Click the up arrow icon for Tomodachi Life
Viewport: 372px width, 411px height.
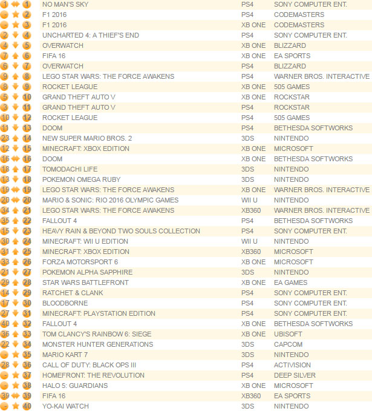[16, 169]
